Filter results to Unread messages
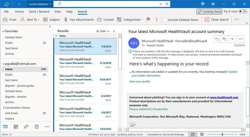 coord(105,20)
